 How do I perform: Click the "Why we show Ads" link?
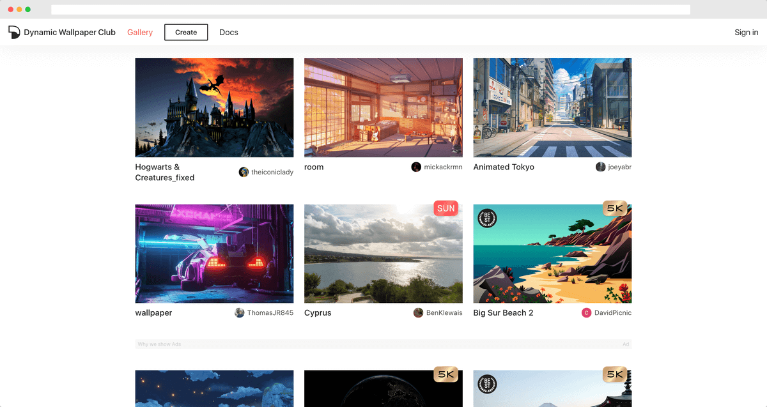160,344
